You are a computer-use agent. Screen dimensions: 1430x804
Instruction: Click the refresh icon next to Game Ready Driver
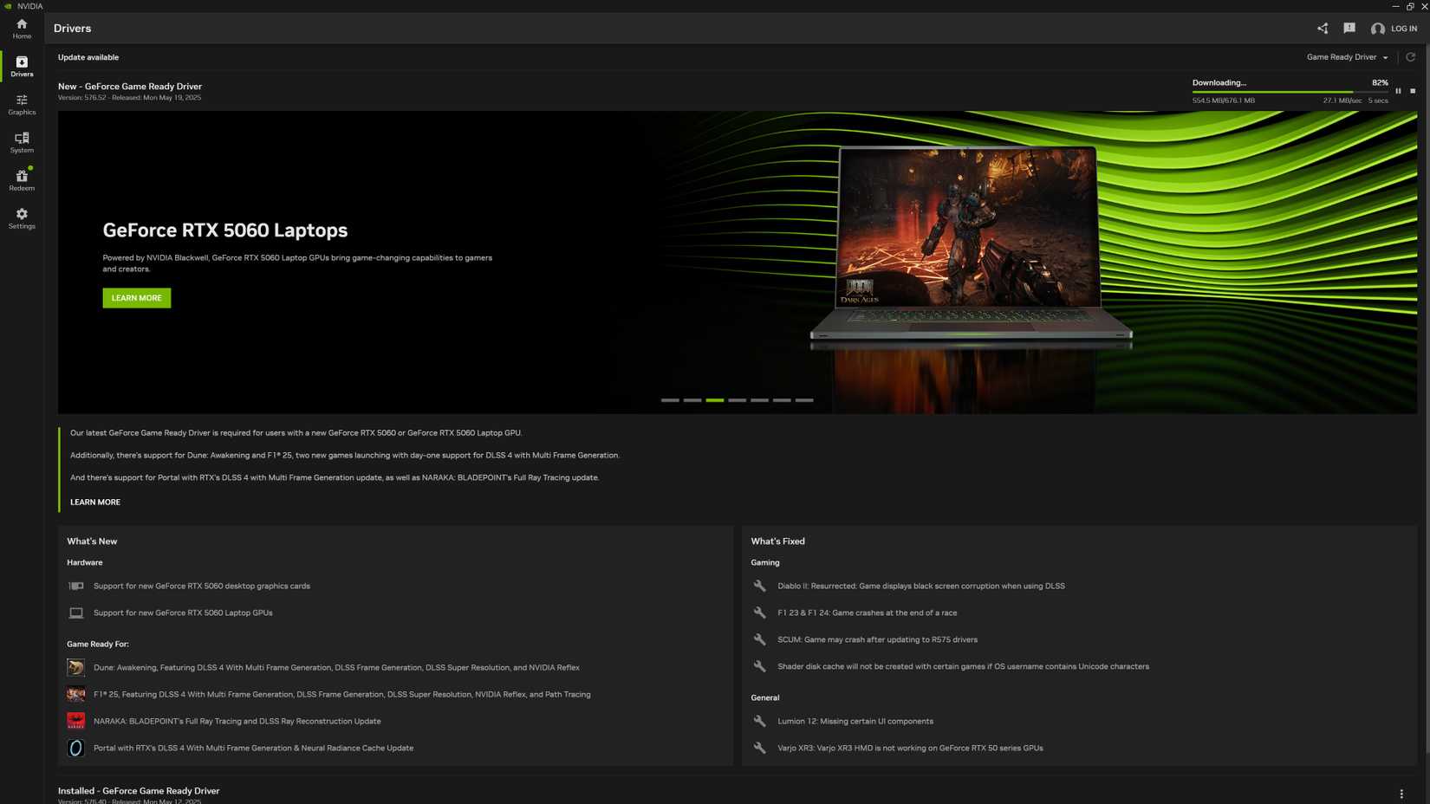point(1410,57)
